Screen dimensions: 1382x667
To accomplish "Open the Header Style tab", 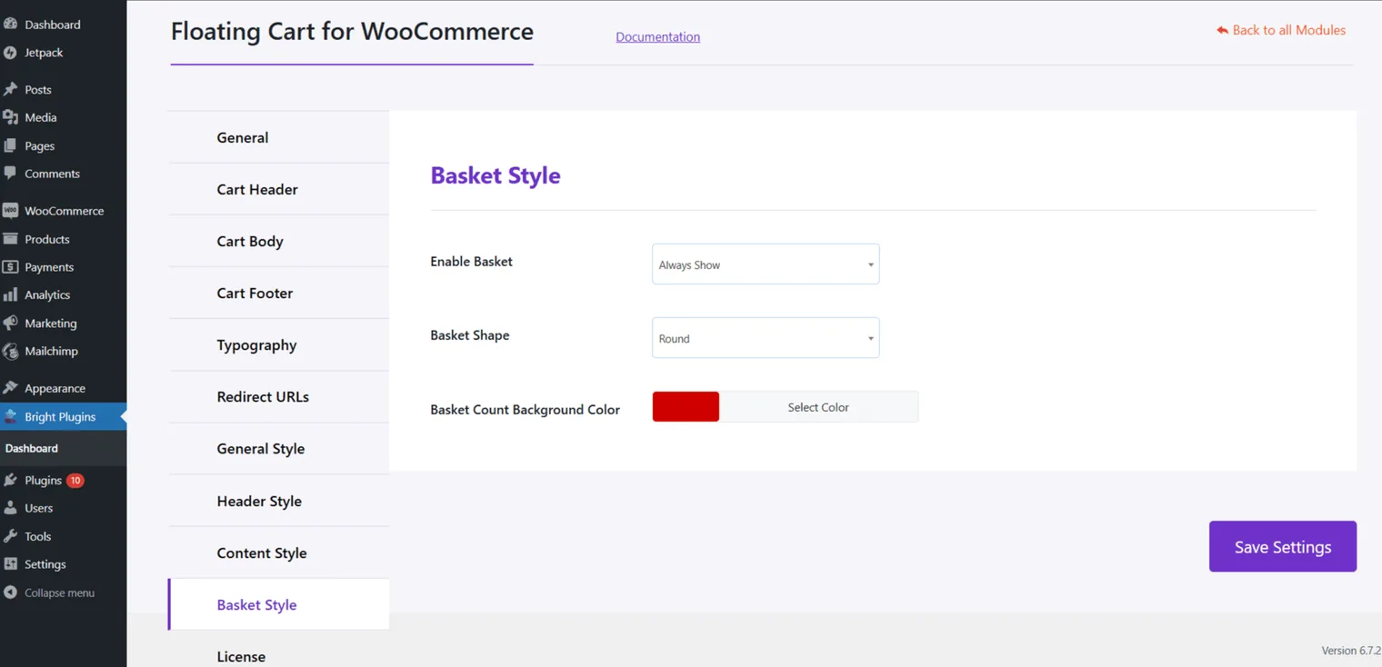I will pos(279,501).
